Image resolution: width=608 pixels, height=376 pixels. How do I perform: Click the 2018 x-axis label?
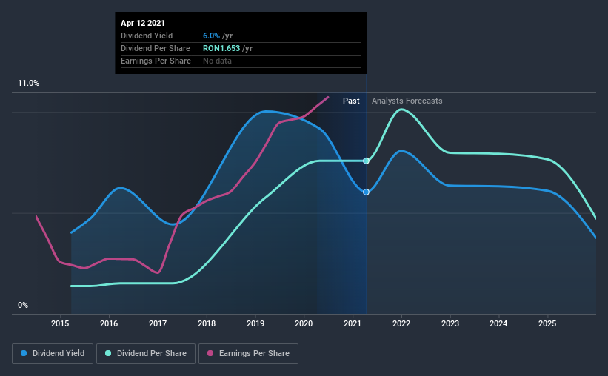click(x=207, y=323)
